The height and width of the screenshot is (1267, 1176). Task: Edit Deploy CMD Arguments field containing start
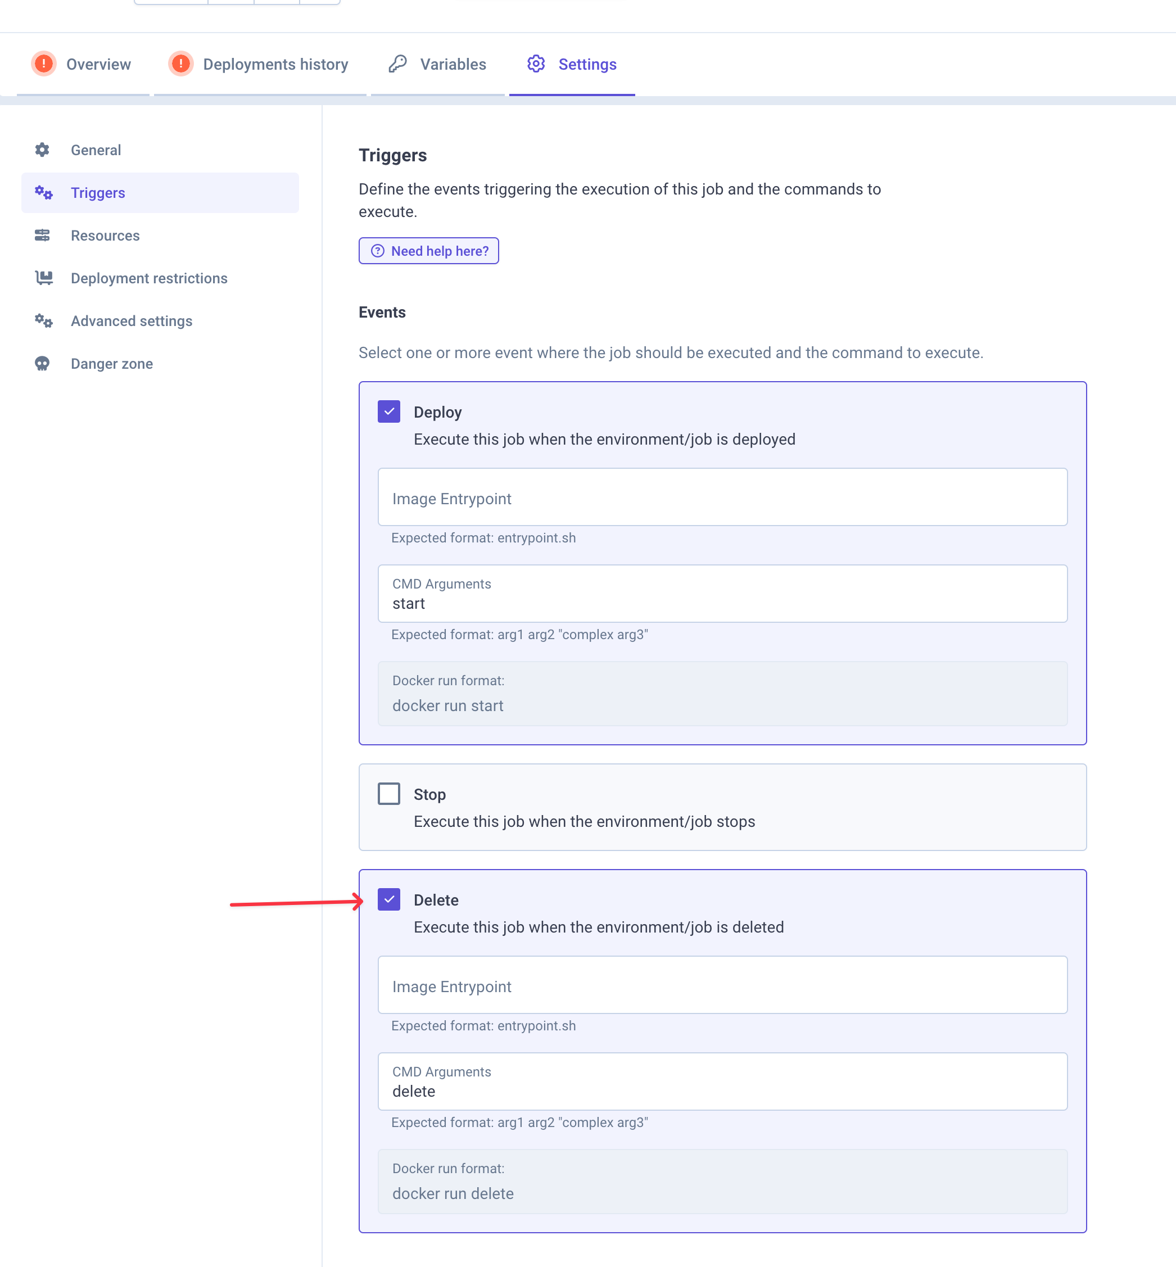[x=722, y=594]
